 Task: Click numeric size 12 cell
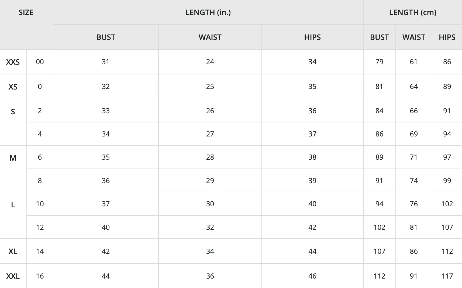click(x=40, y=227)
